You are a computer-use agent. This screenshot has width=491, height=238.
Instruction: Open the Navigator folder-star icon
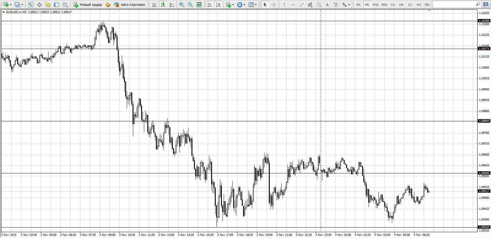tap(48, 5)
